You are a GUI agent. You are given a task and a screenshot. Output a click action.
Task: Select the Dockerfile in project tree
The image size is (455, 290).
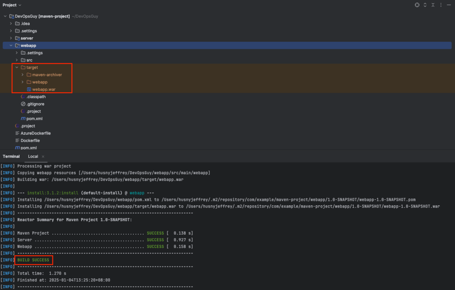(x=30, y=141)
